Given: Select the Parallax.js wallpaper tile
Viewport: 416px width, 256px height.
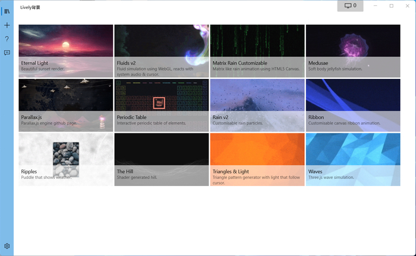Looking at the screenshot, I should click(66, 105).
